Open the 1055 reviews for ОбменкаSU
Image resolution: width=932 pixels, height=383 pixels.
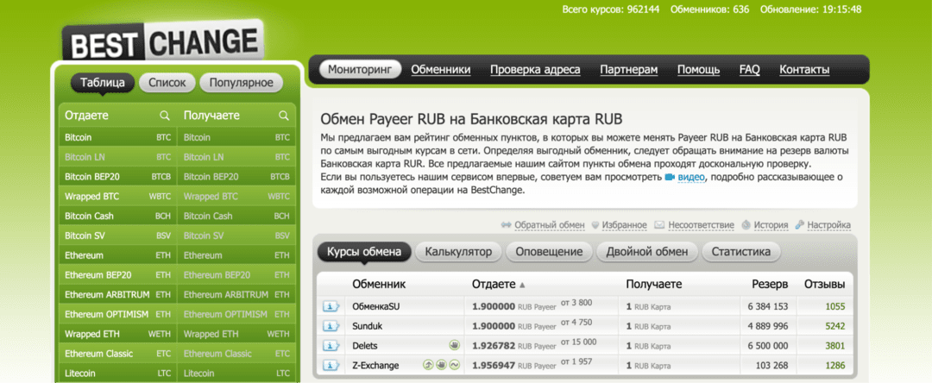pos(834,306)
